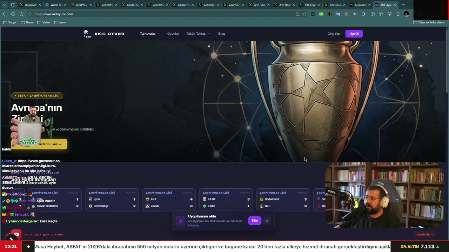This screenshot has height=252, width=449.
Task: Open the browser profile avatar
Action: [x=406, y=14]
